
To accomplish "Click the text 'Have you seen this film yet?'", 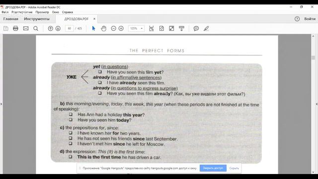I will (x=135, y=72).
